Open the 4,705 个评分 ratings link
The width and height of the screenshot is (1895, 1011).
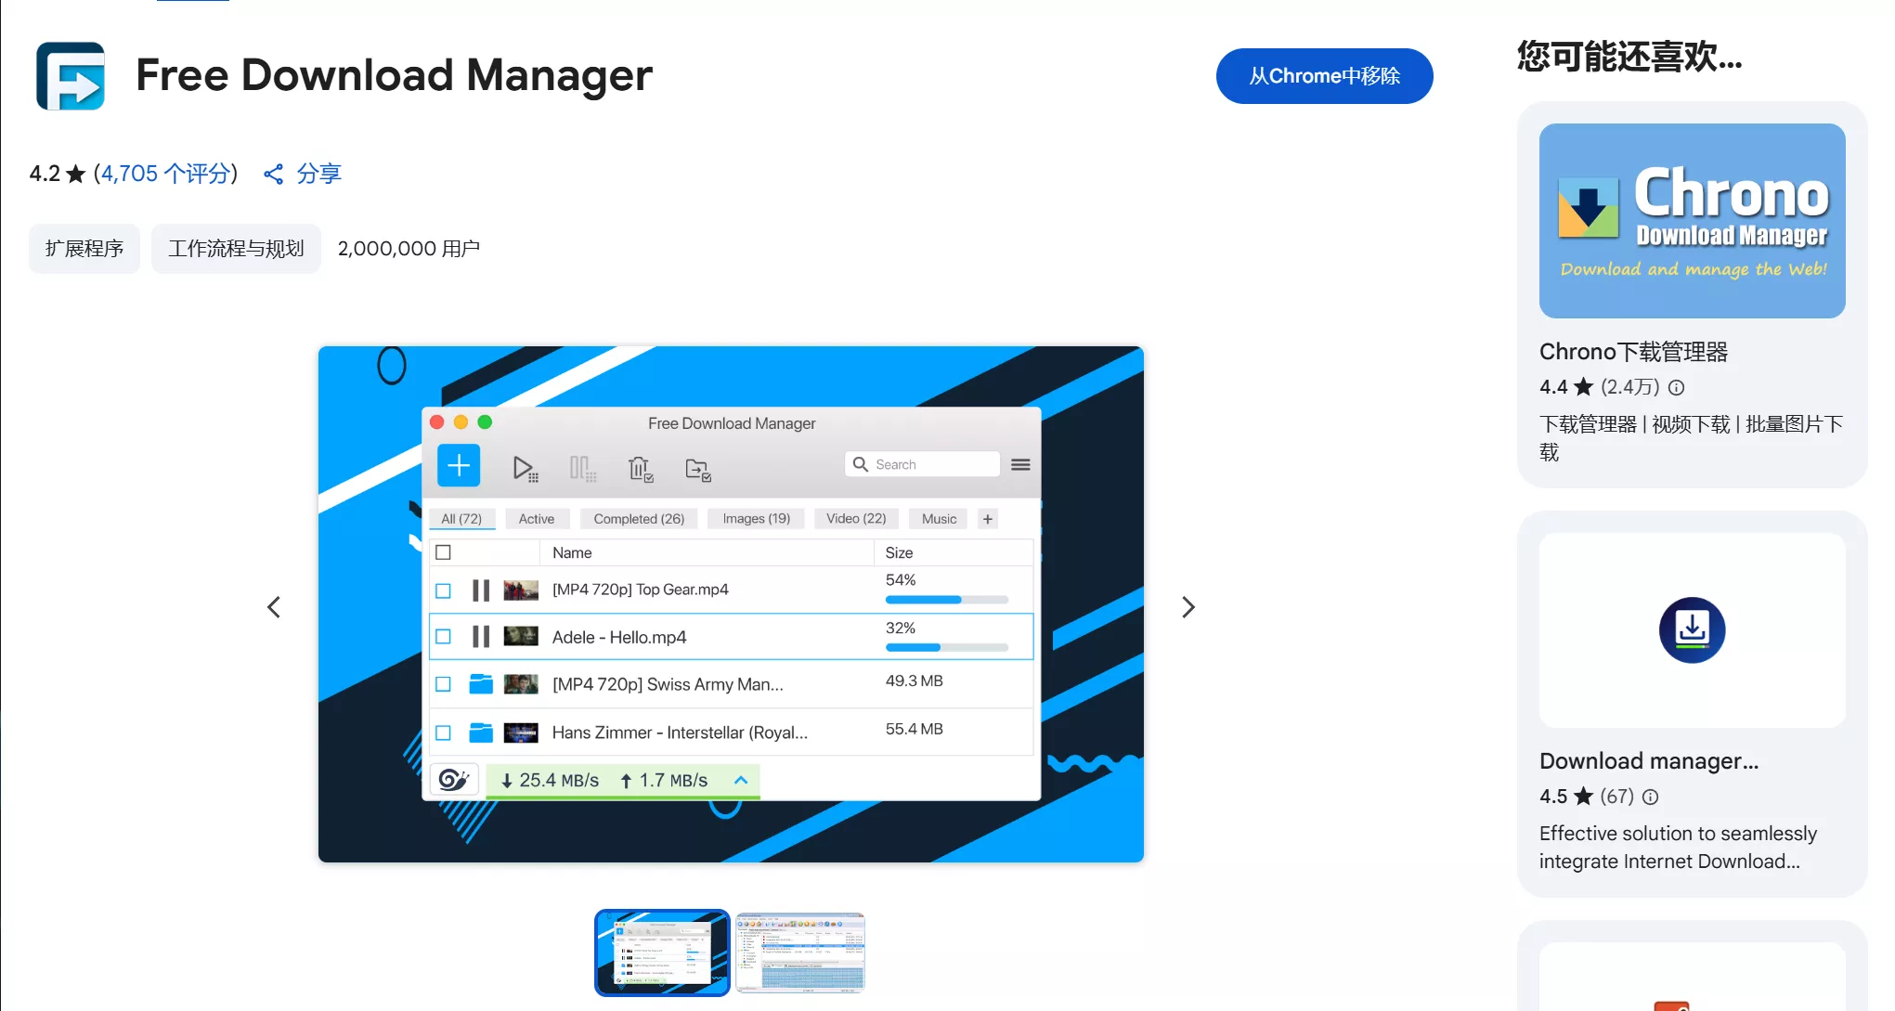pos(165,174)
